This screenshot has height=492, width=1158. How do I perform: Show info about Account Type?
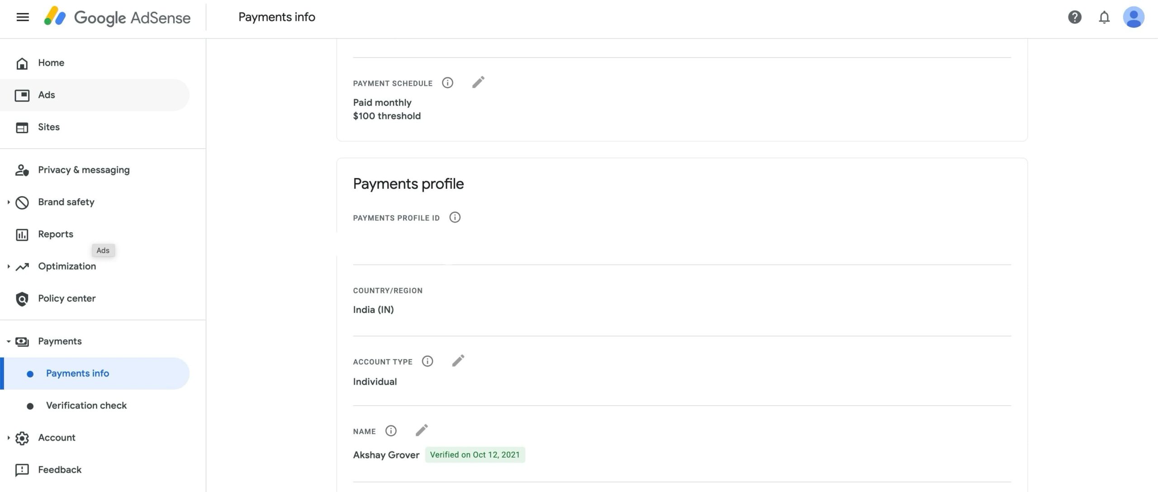pyautogui.click(x=427, y=361)
